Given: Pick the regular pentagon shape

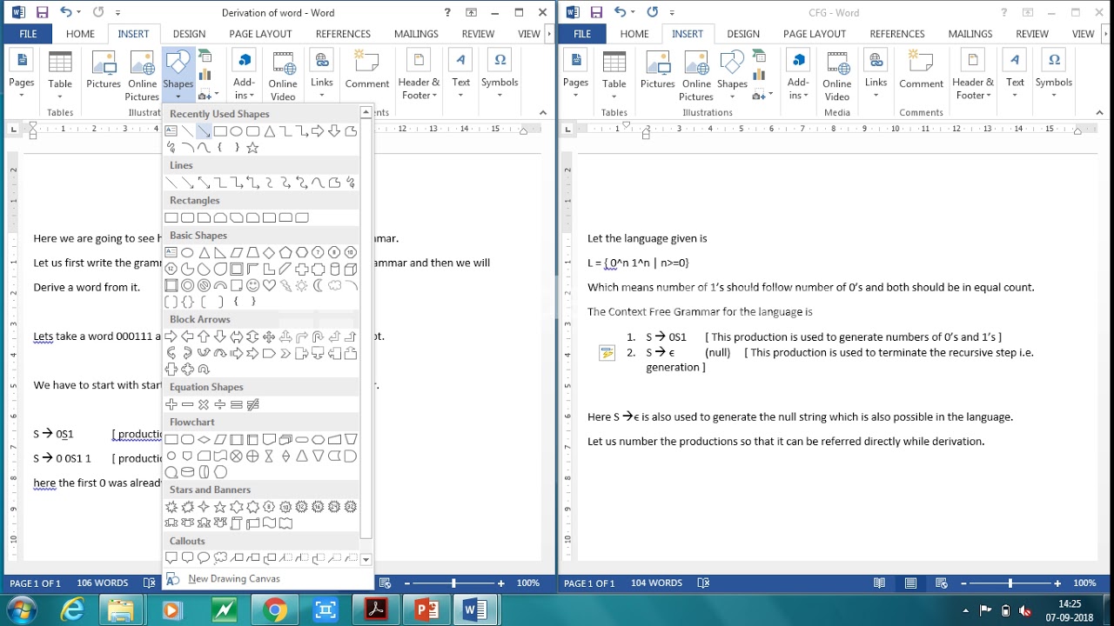Looking at the screenshot, I should click(285, 253).
